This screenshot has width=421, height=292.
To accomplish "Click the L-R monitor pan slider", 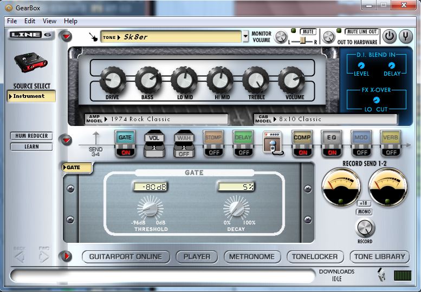I will (x=302, y=41).
